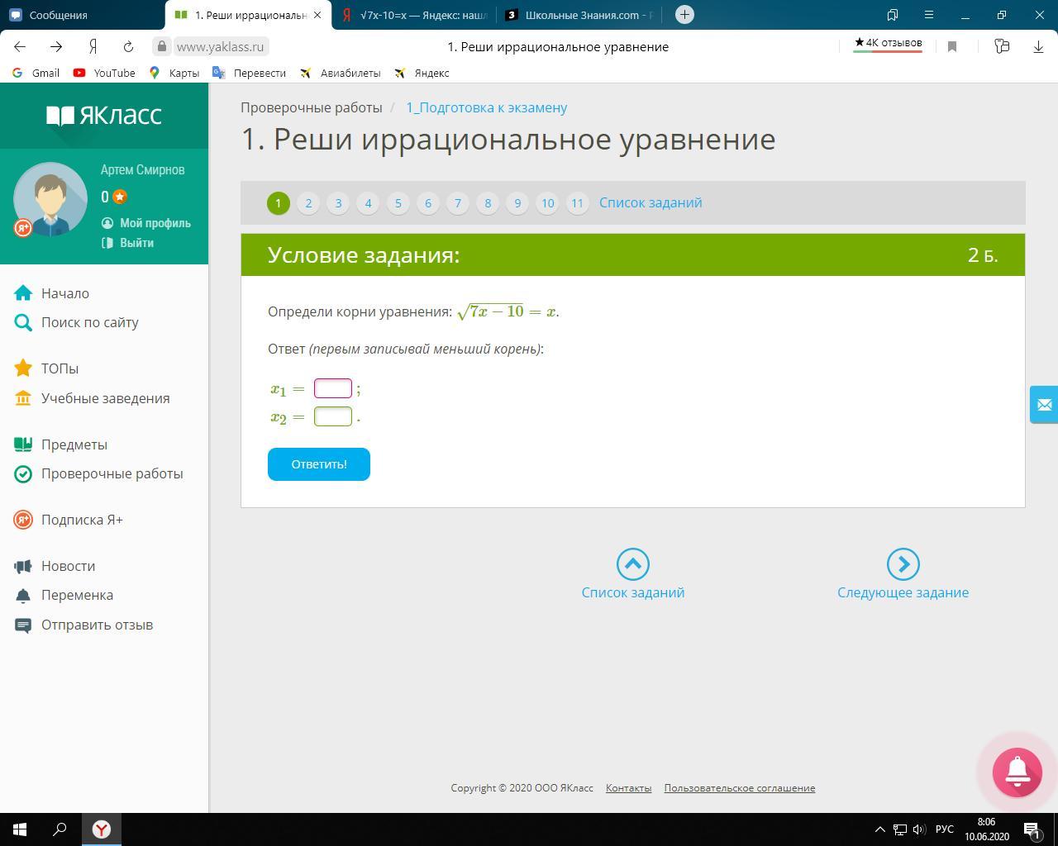
Task: Click the Я+ badge on avatar
Action: click(x=23, y=227)
